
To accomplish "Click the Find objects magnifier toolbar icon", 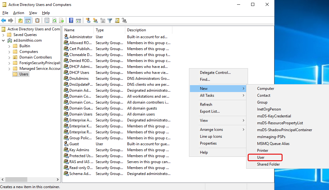I will click(117, 21).
